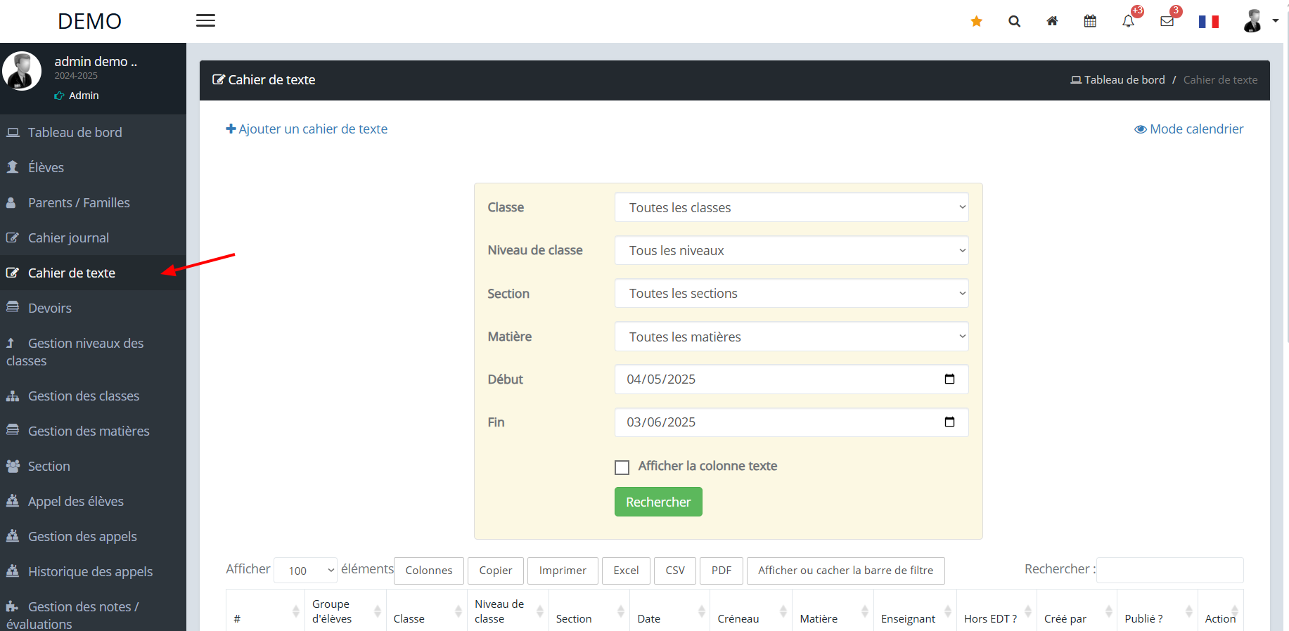Open the Niveau de classe dropdown

[791, 250]
